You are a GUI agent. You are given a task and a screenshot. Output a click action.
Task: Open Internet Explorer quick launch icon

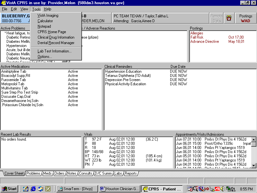[33, 189]
